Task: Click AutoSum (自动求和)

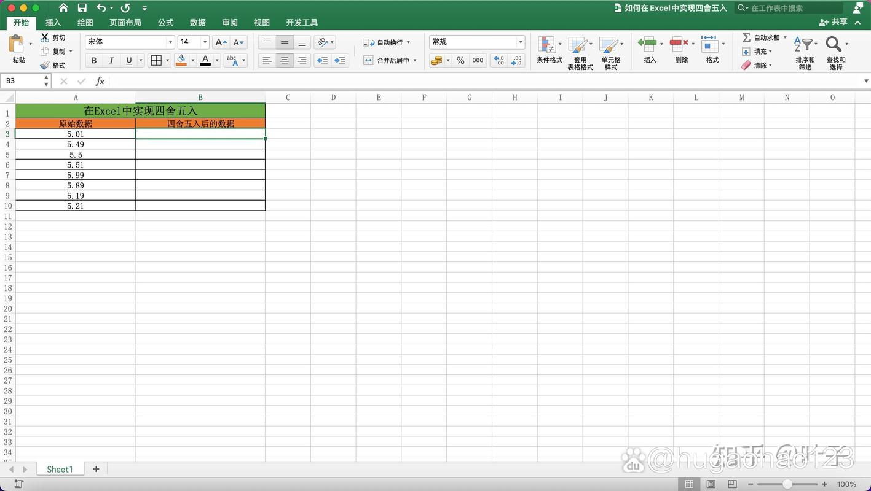Action: pos(761,37)
